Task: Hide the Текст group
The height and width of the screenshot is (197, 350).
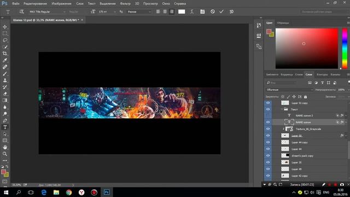Action: (x=268, y=109)
